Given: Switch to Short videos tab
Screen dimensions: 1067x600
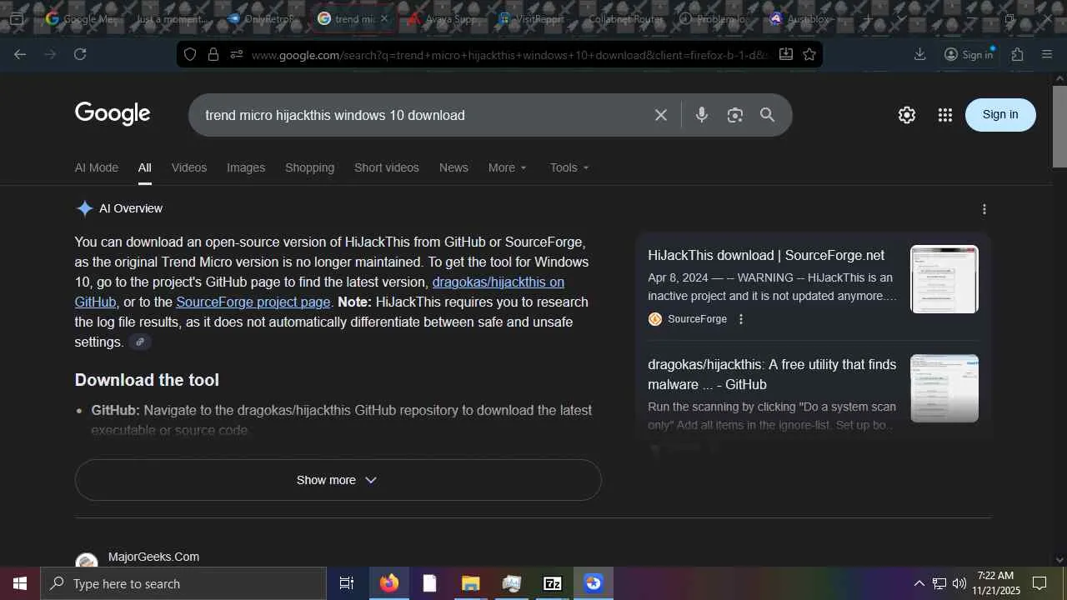Looking at the screenshot, I should click(x=387, y=167).
